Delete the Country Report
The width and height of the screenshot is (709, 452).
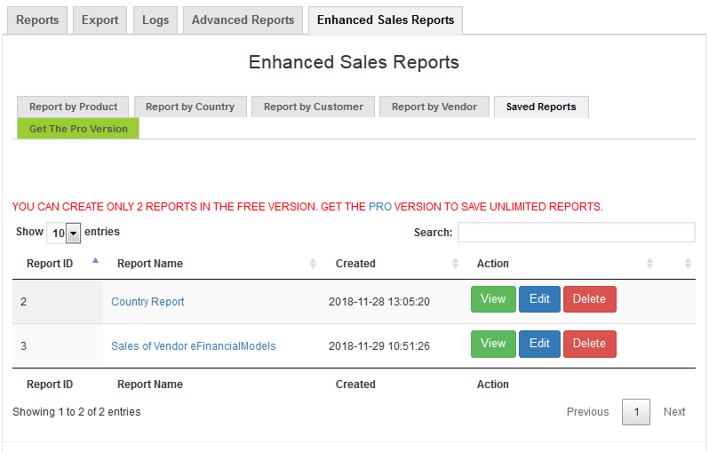(x=590, y=299)
